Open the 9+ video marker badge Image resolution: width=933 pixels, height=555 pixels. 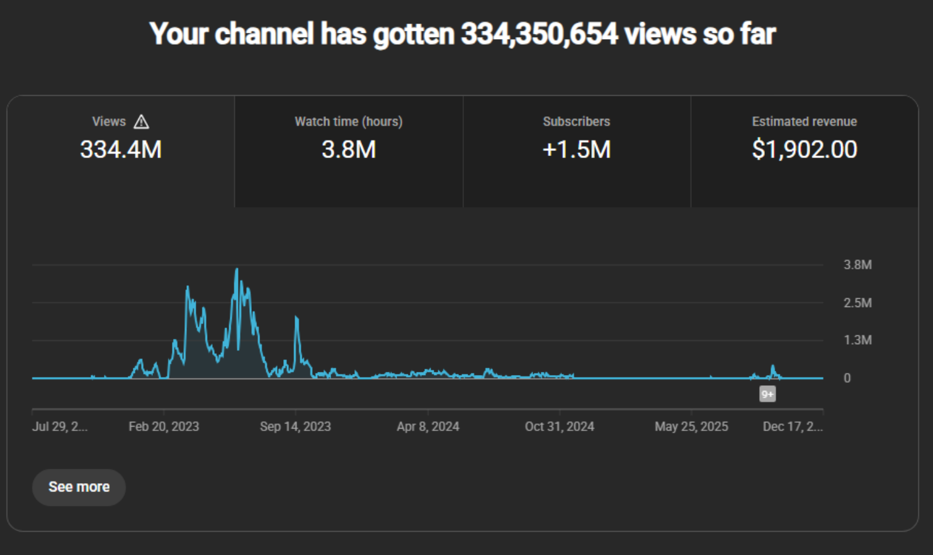click(x=767, y=395)
